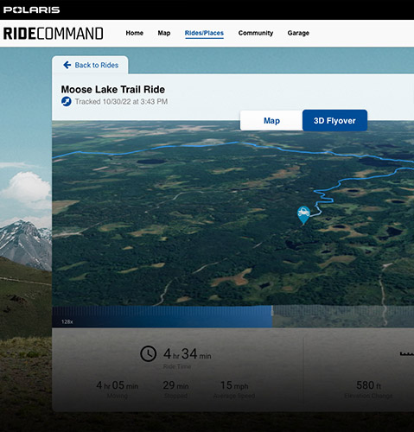
Task: Click the playhead marker on flyover timeline
Action: (x=272, y=311)
